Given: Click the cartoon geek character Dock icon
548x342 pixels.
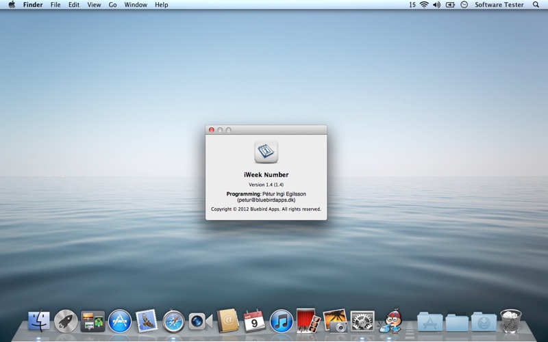Looking at the screenshot, I should click(x=391, y=320).
